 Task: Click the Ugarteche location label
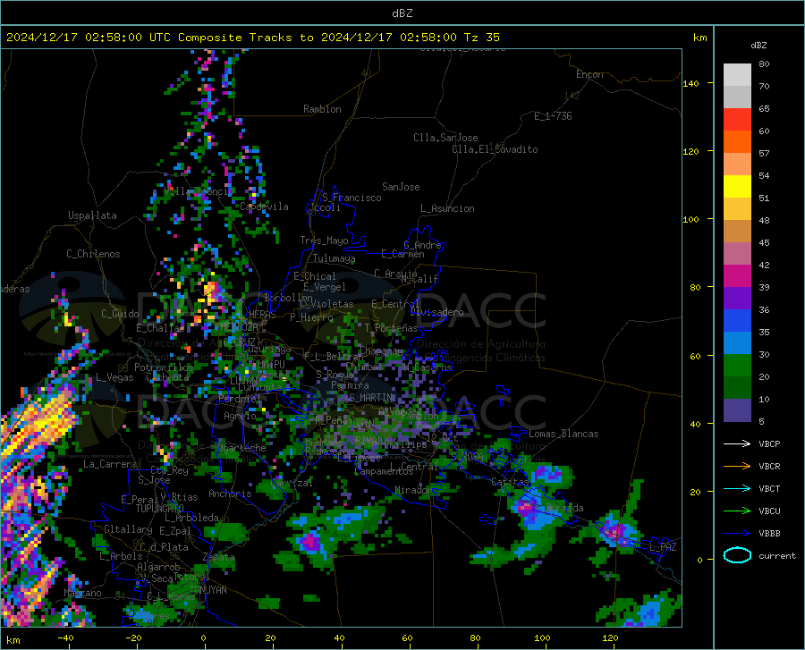[241, 447]
